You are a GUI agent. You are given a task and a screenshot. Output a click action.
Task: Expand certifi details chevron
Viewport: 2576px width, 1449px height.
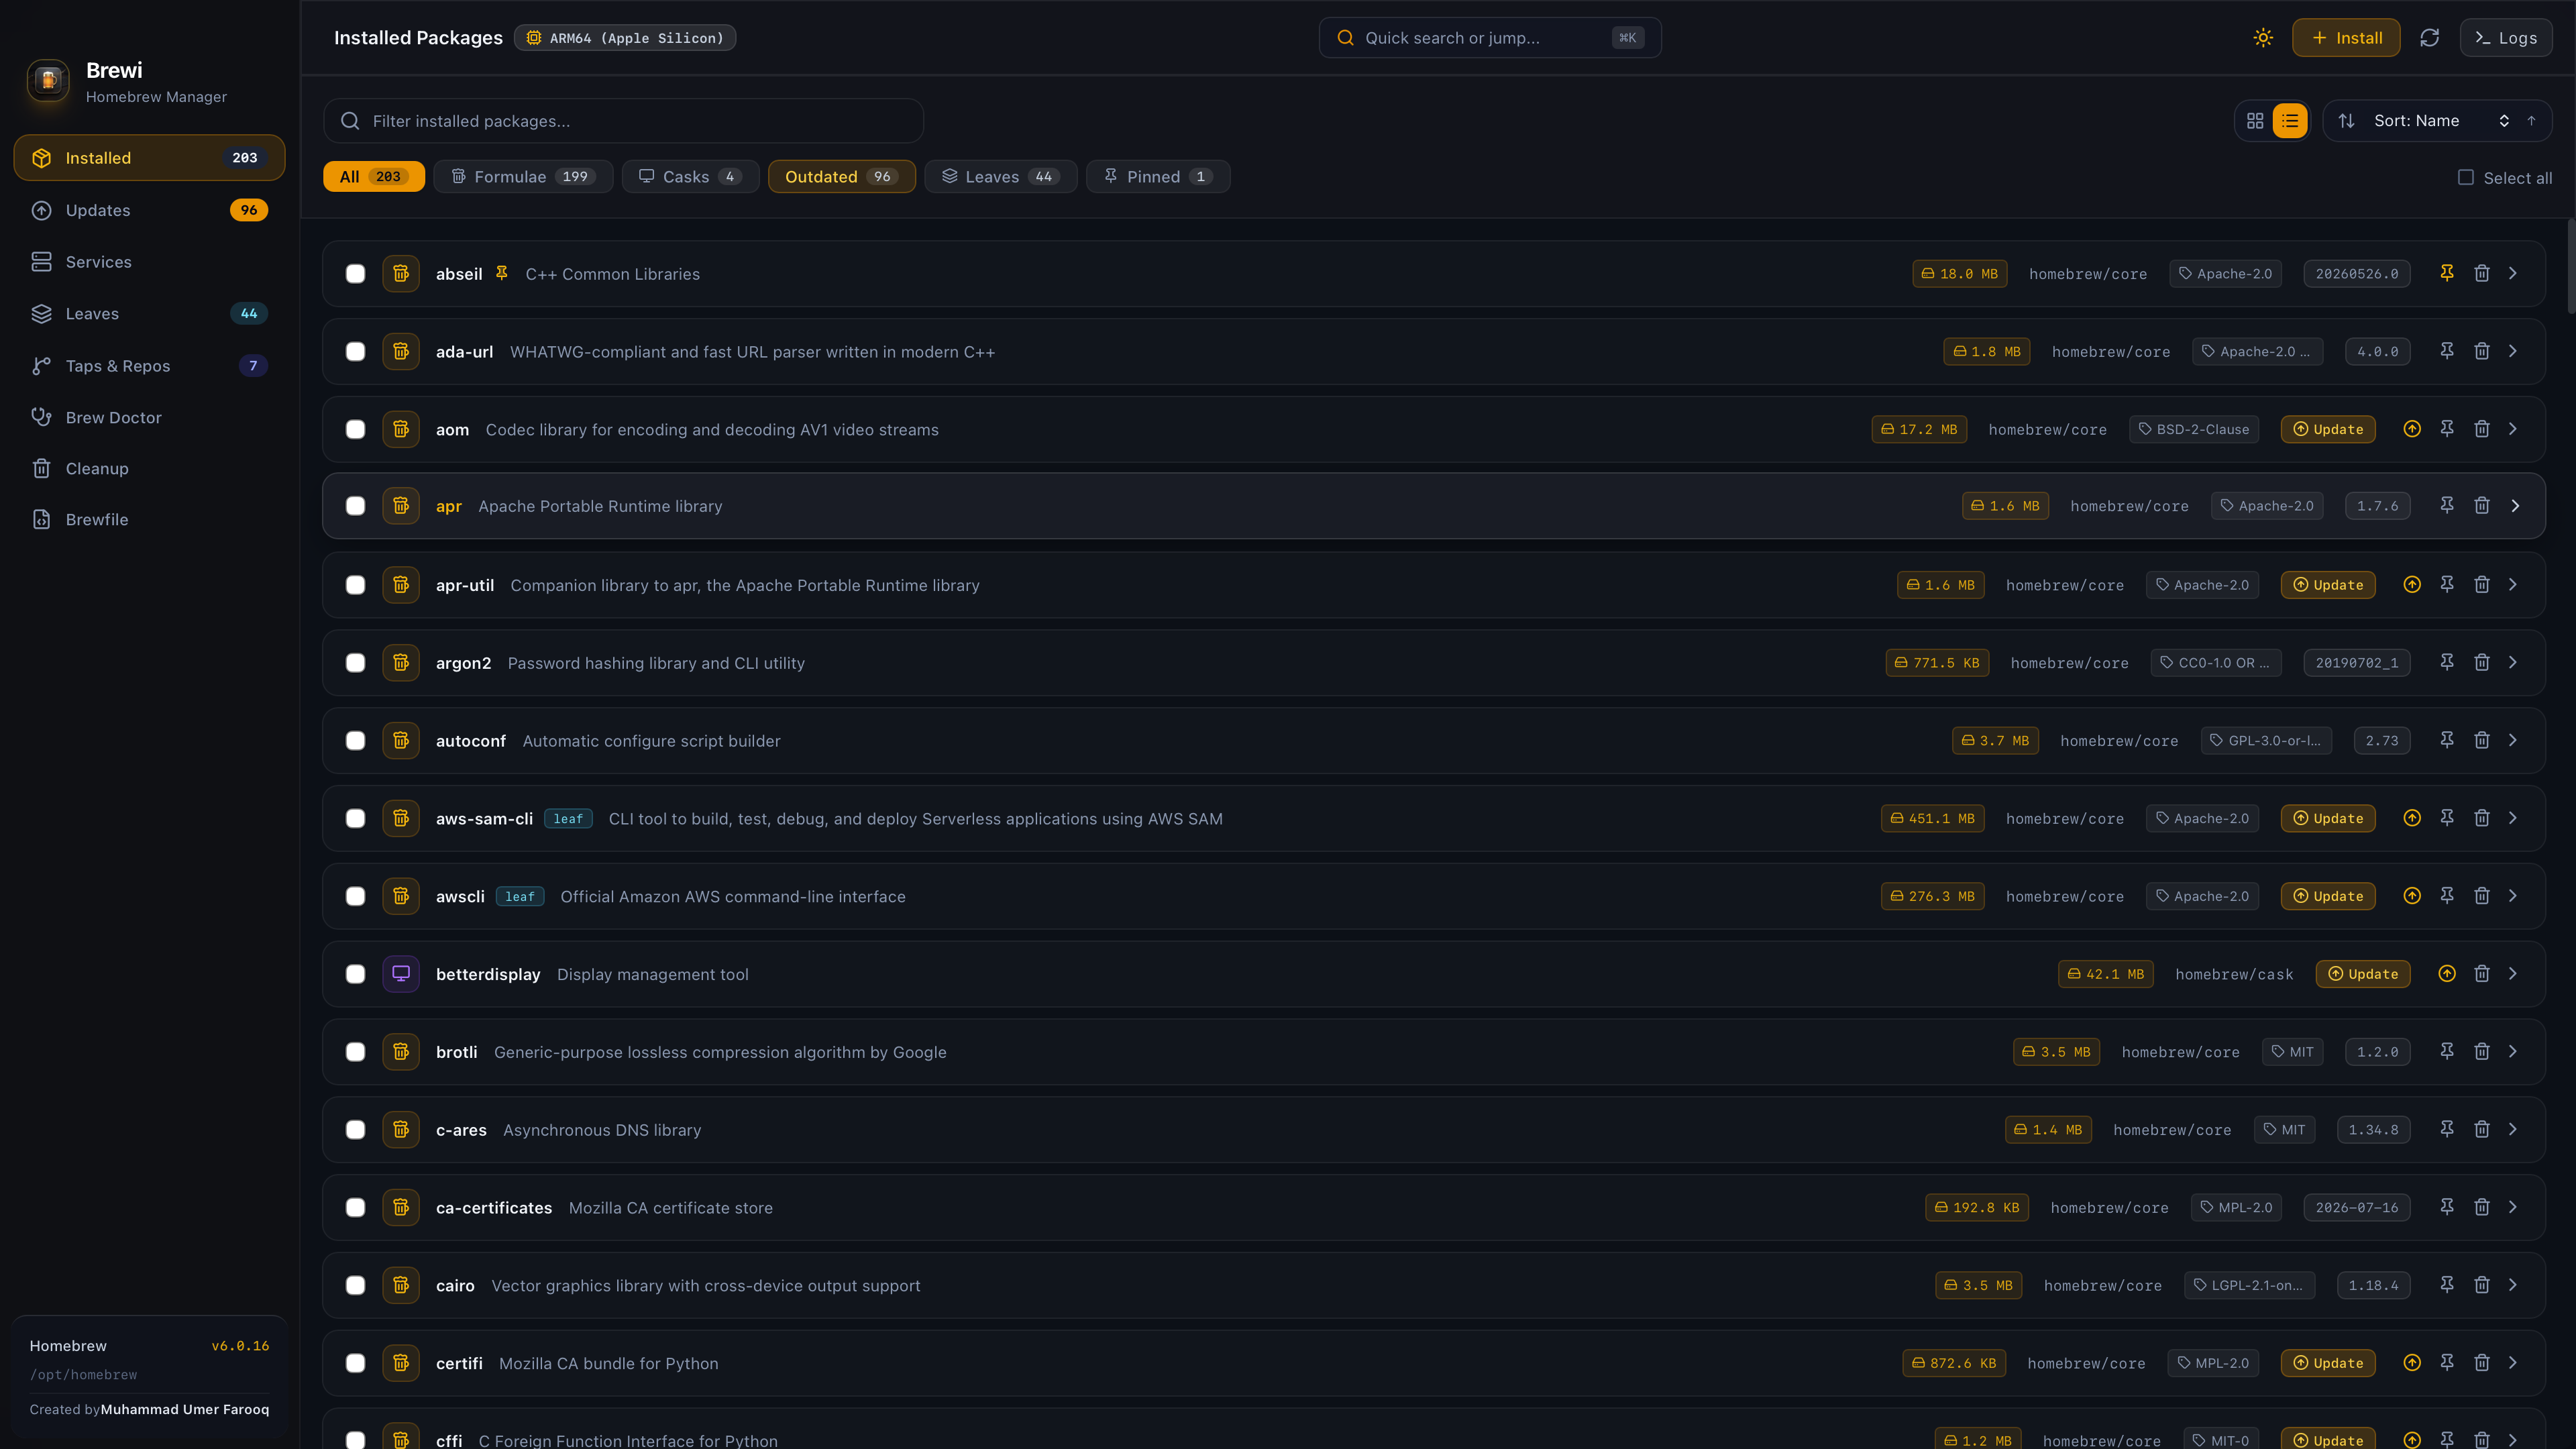[x=2513, y=1363]
